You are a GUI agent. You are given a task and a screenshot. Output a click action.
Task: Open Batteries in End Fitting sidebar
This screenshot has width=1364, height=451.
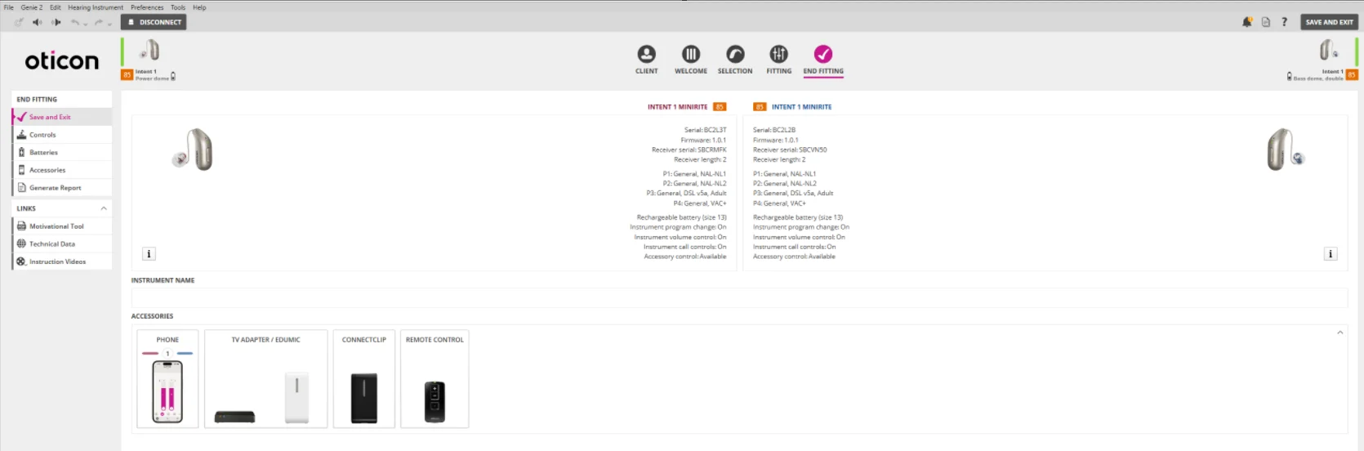tap(62, 153)
